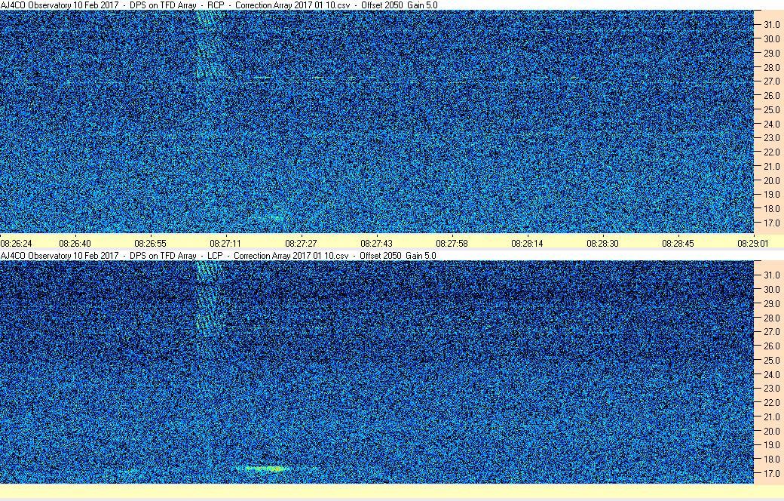This screenshot has width=784, height=501.
Task: Select the 08:27:11 time label
Action: (x=225, y=244)
